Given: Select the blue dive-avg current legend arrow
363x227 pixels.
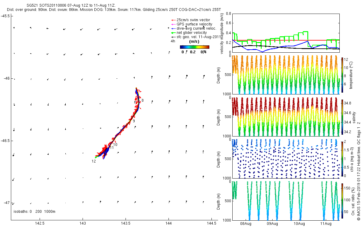Looking at the screenshot, I should click(x=173, y=28).
